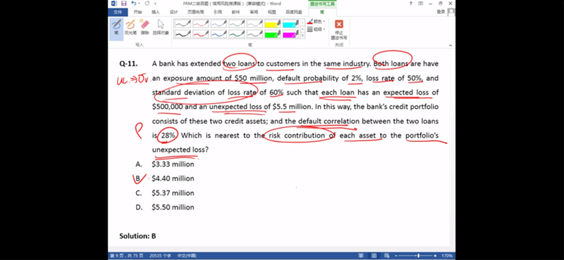
Task: Select the Highlighter (荧光笔) tool
Action: pyautogui.click(x=130, y=27)
